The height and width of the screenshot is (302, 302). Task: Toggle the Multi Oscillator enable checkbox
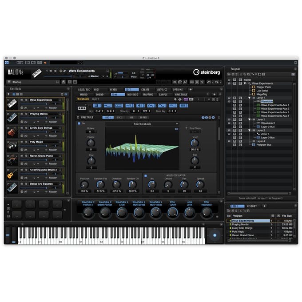coord(146,176)
